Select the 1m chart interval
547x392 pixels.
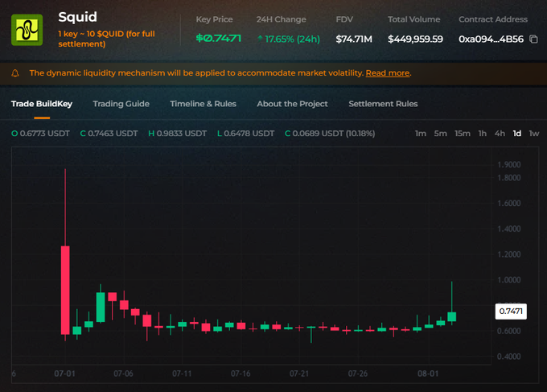click(x=421, y=134)
